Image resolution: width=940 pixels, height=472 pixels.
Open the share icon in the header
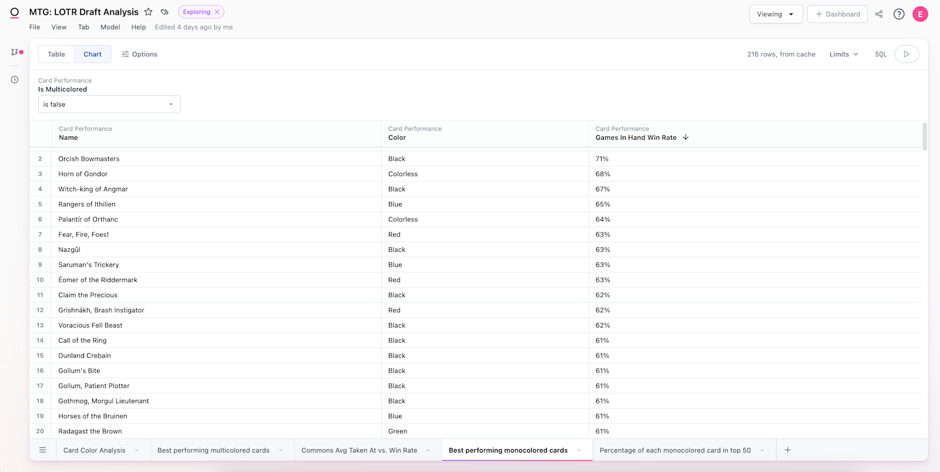(x=879, y=14)
